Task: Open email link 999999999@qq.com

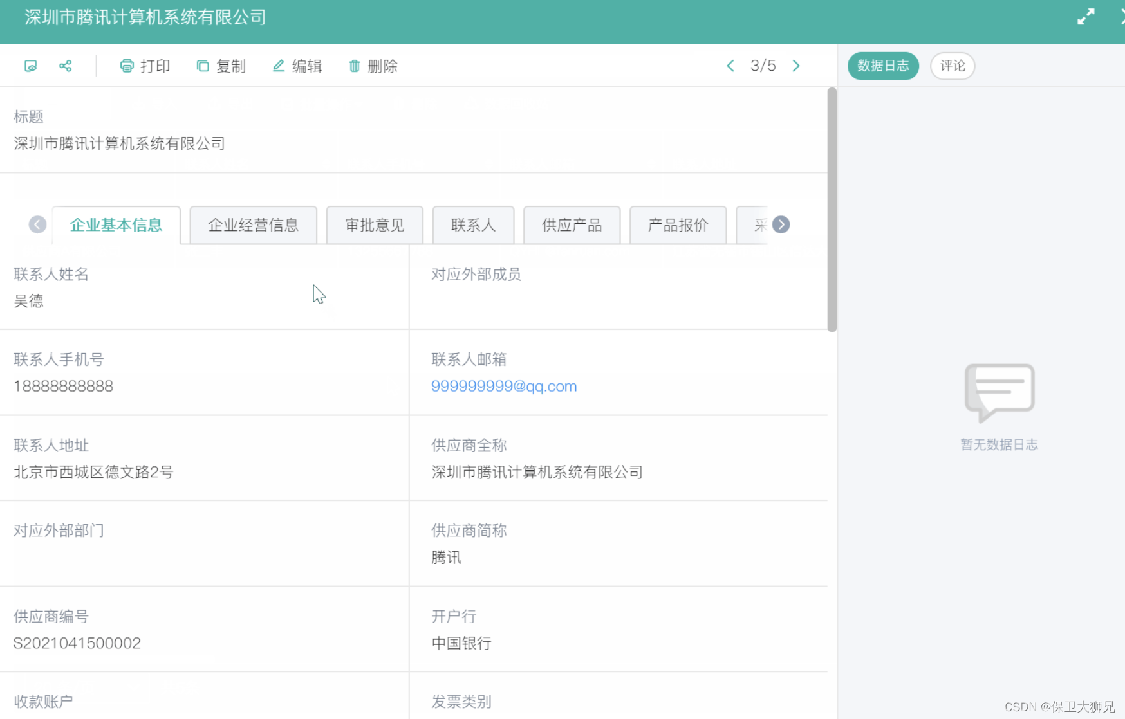Action: (504, 387)
